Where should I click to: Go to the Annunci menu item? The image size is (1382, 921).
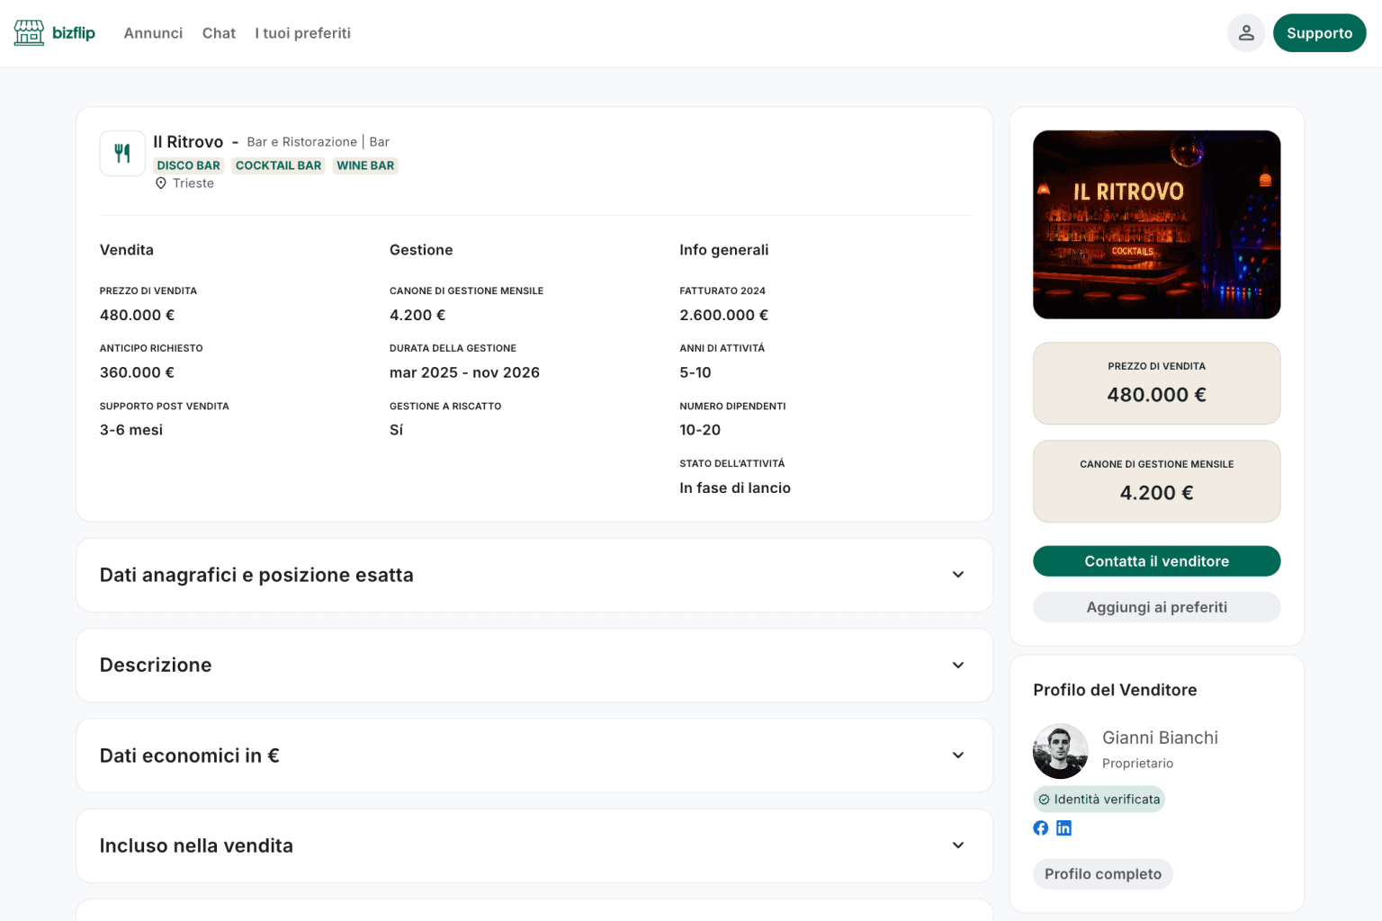pyautogui.click(x=153, y=33)
